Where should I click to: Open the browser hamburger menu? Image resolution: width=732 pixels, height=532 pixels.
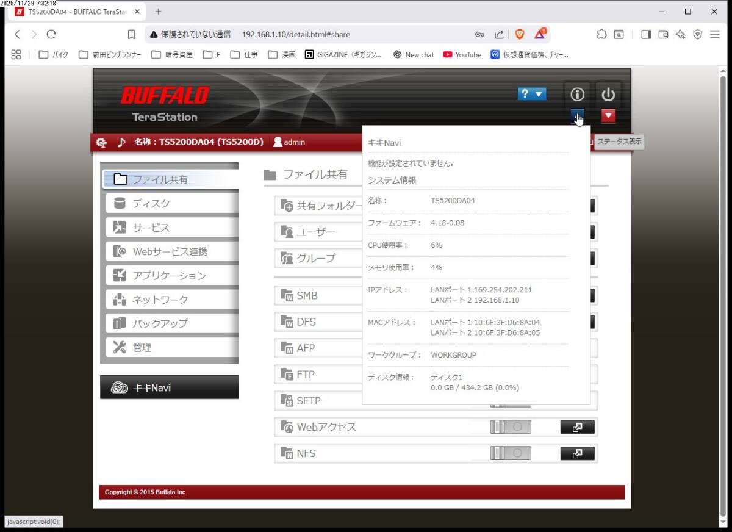tap(715, 35)
